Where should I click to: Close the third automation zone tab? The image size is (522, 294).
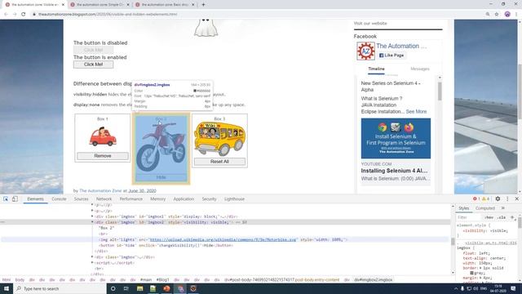pyautogui.click(x=193, y=5)
